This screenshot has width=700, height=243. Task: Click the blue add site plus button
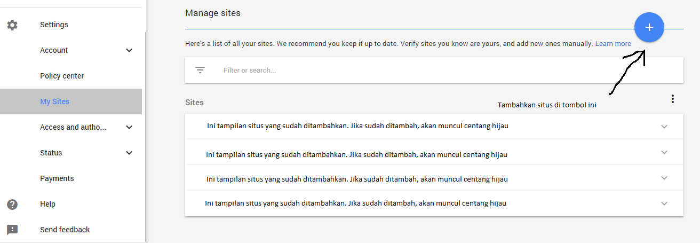pos(649,27)
